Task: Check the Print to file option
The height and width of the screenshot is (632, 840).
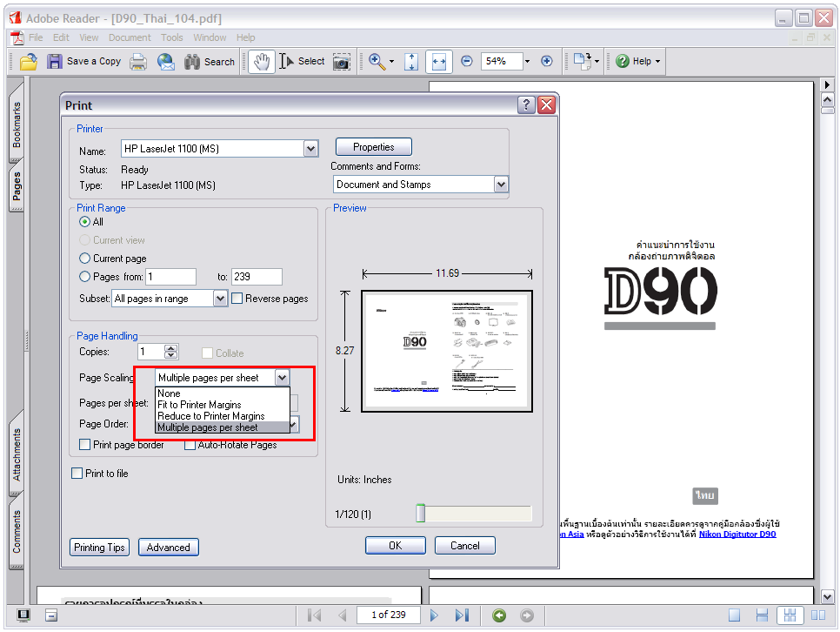Action: tap(77, 474)
